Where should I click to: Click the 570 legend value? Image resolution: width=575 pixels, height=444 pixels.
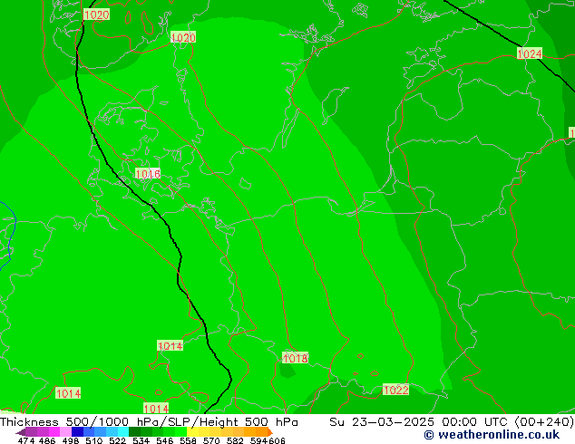211,440
